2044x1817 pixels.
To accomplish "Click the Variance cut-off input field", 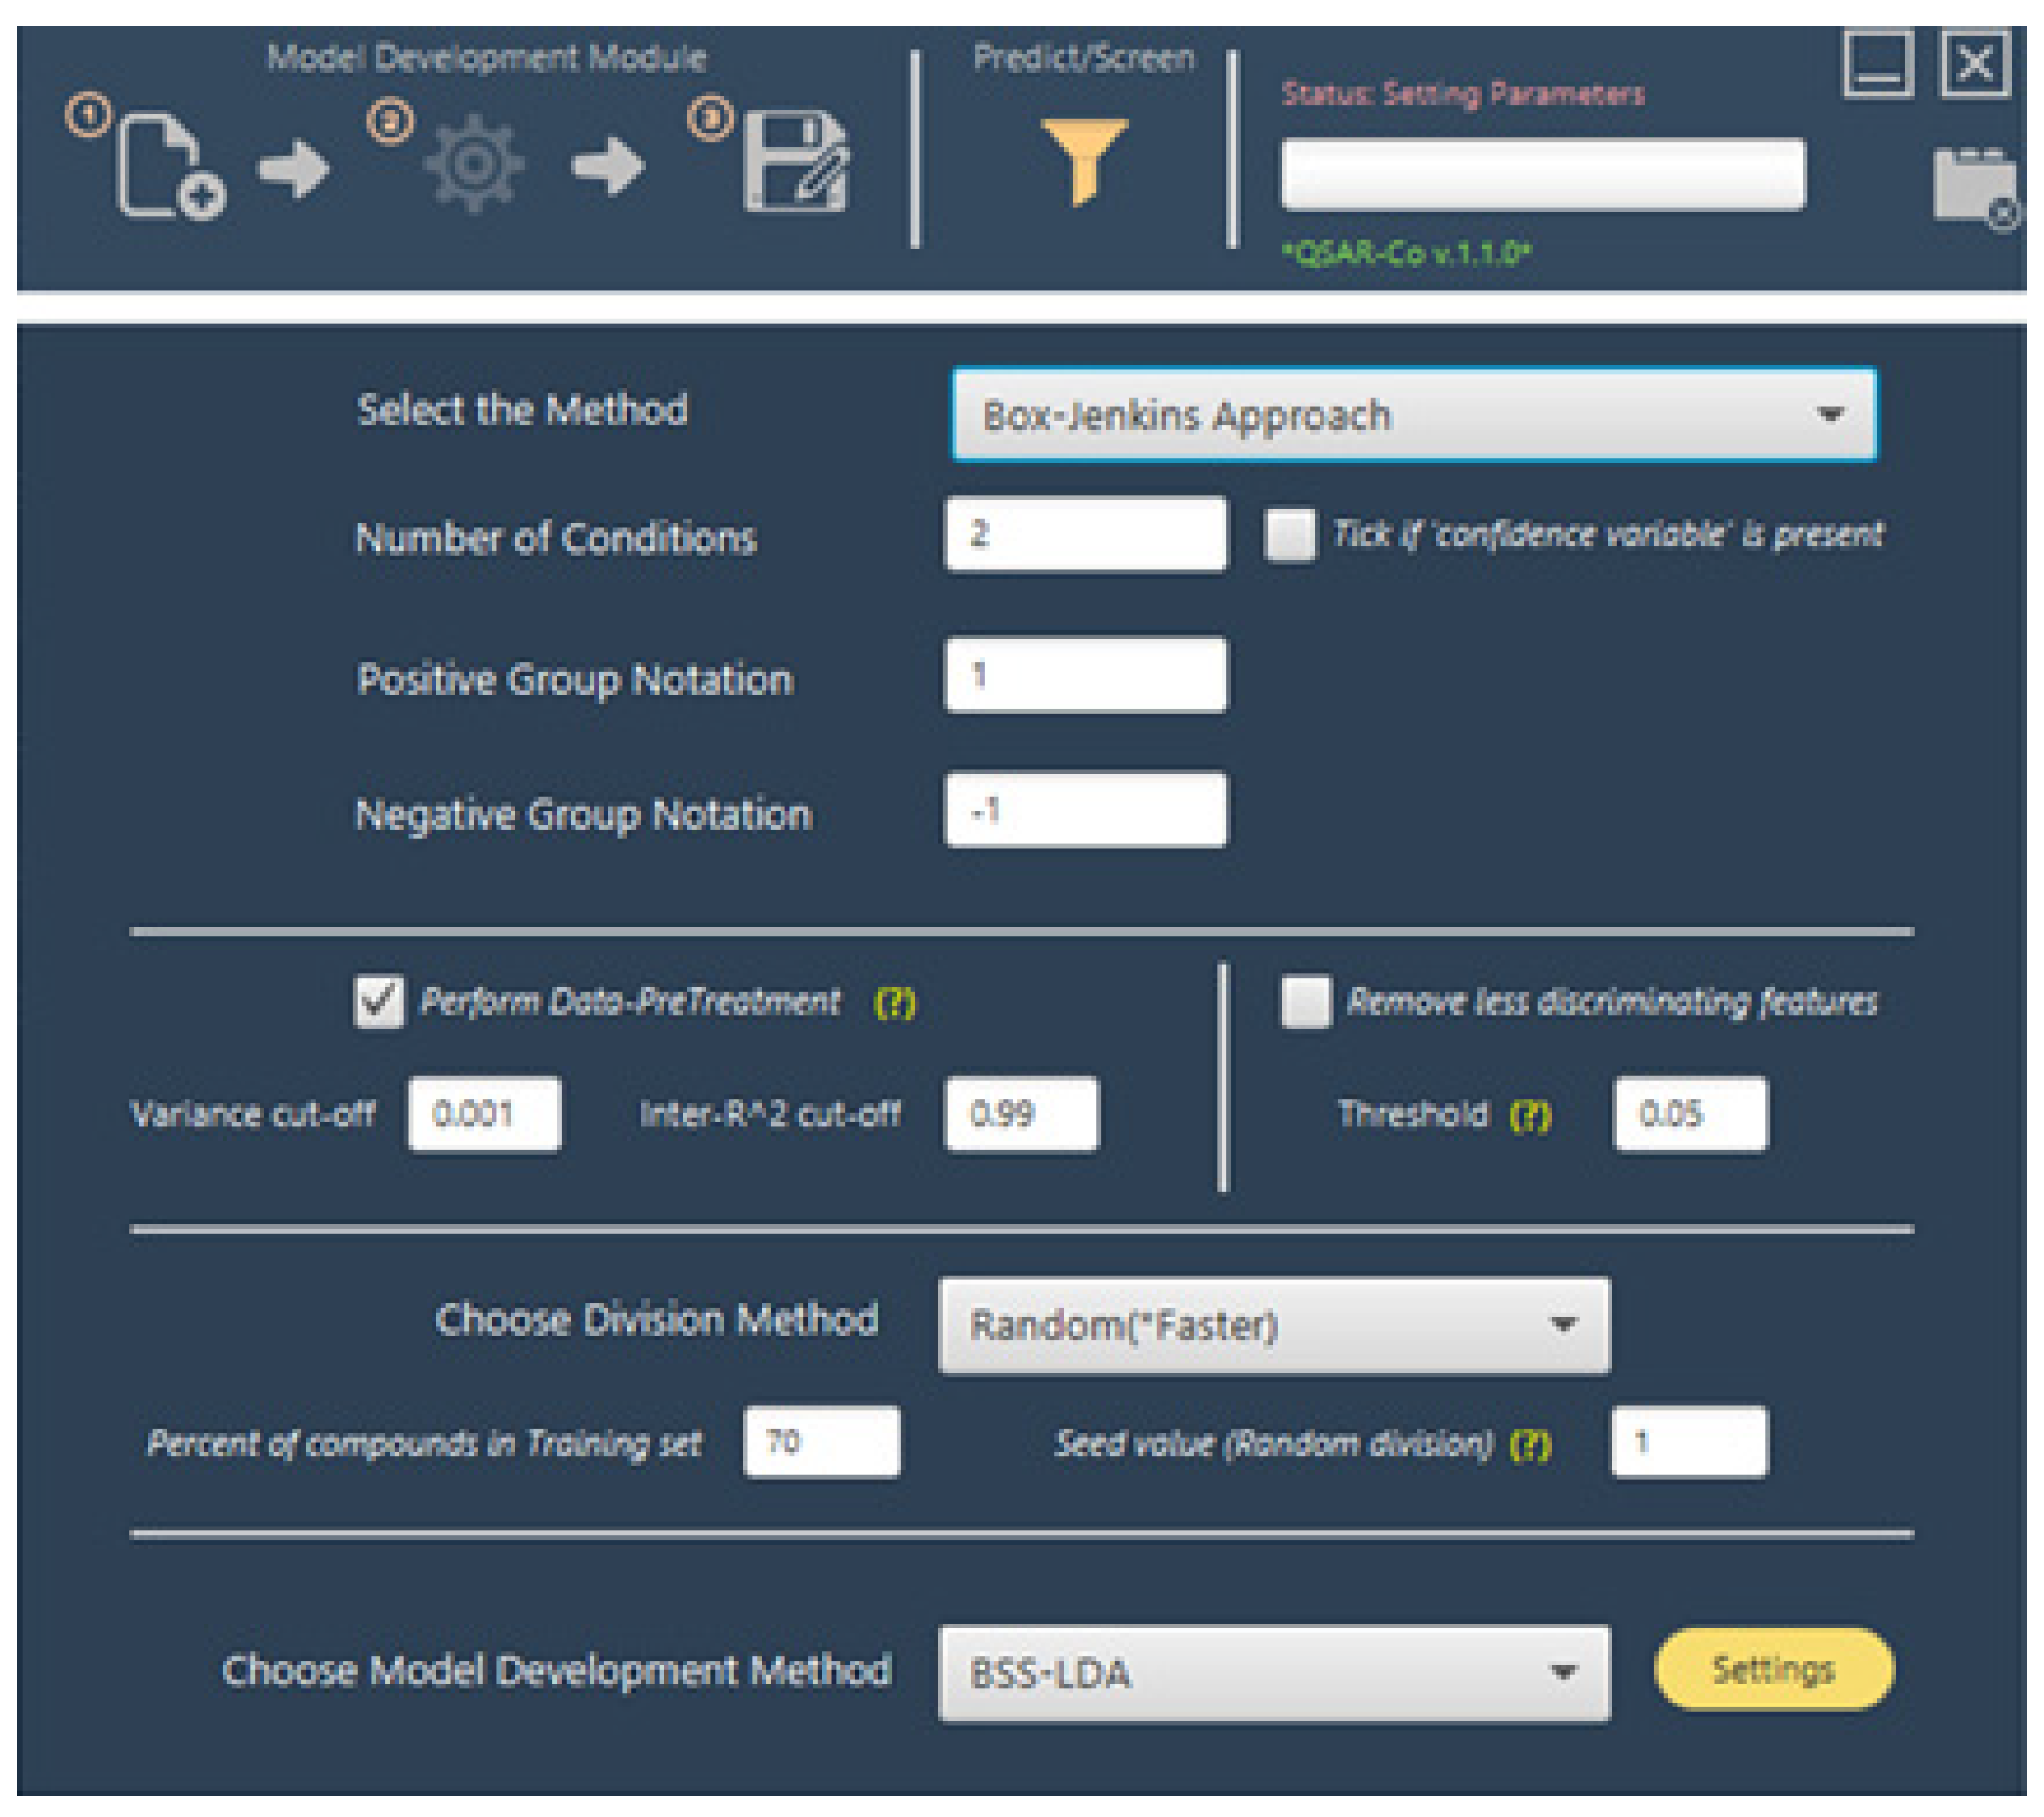I will point(484,1114).
